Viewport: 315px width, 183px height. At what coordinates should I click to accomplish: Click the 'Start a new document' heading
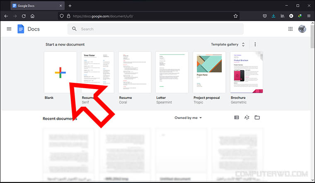coord(65,44)
